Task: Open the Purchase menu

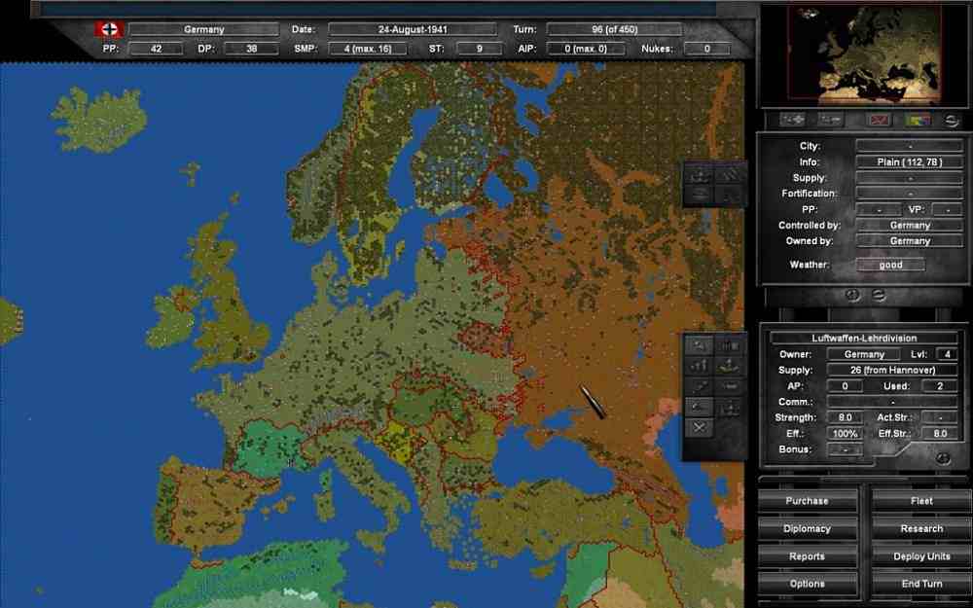Action: (x=808, y=501)
